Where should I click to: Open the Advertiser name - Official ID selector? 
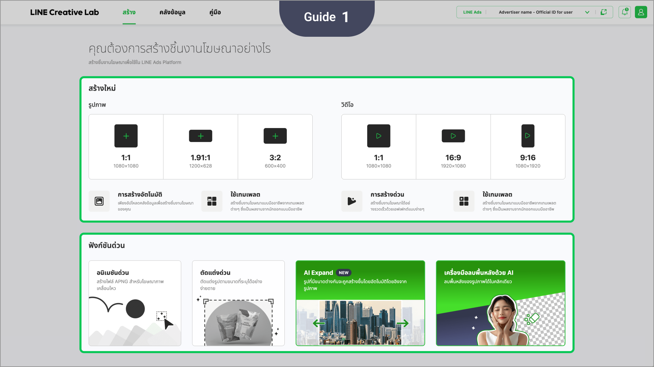click(535, 12)
